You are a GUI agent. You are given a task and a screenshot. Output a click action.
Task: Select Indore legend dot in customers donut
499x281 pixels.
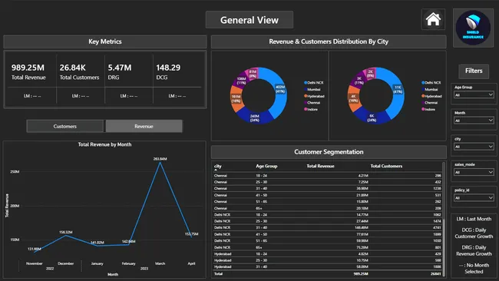423,110
